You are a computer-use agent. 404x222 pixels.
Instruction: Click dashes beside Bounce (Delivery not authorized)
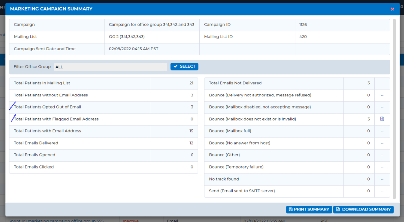[382, 95]
